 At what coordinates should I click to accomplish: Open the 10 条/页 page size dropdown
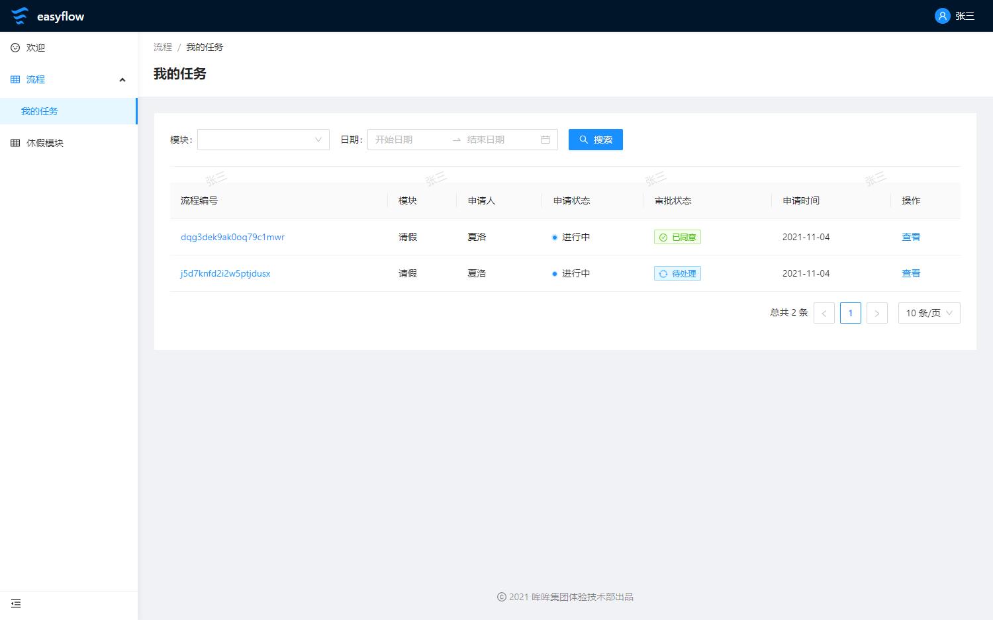click(929, 313)
